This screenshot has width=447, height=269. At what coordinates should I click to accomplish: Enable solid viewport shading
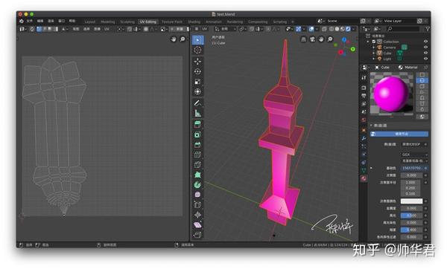click(337, 29)
